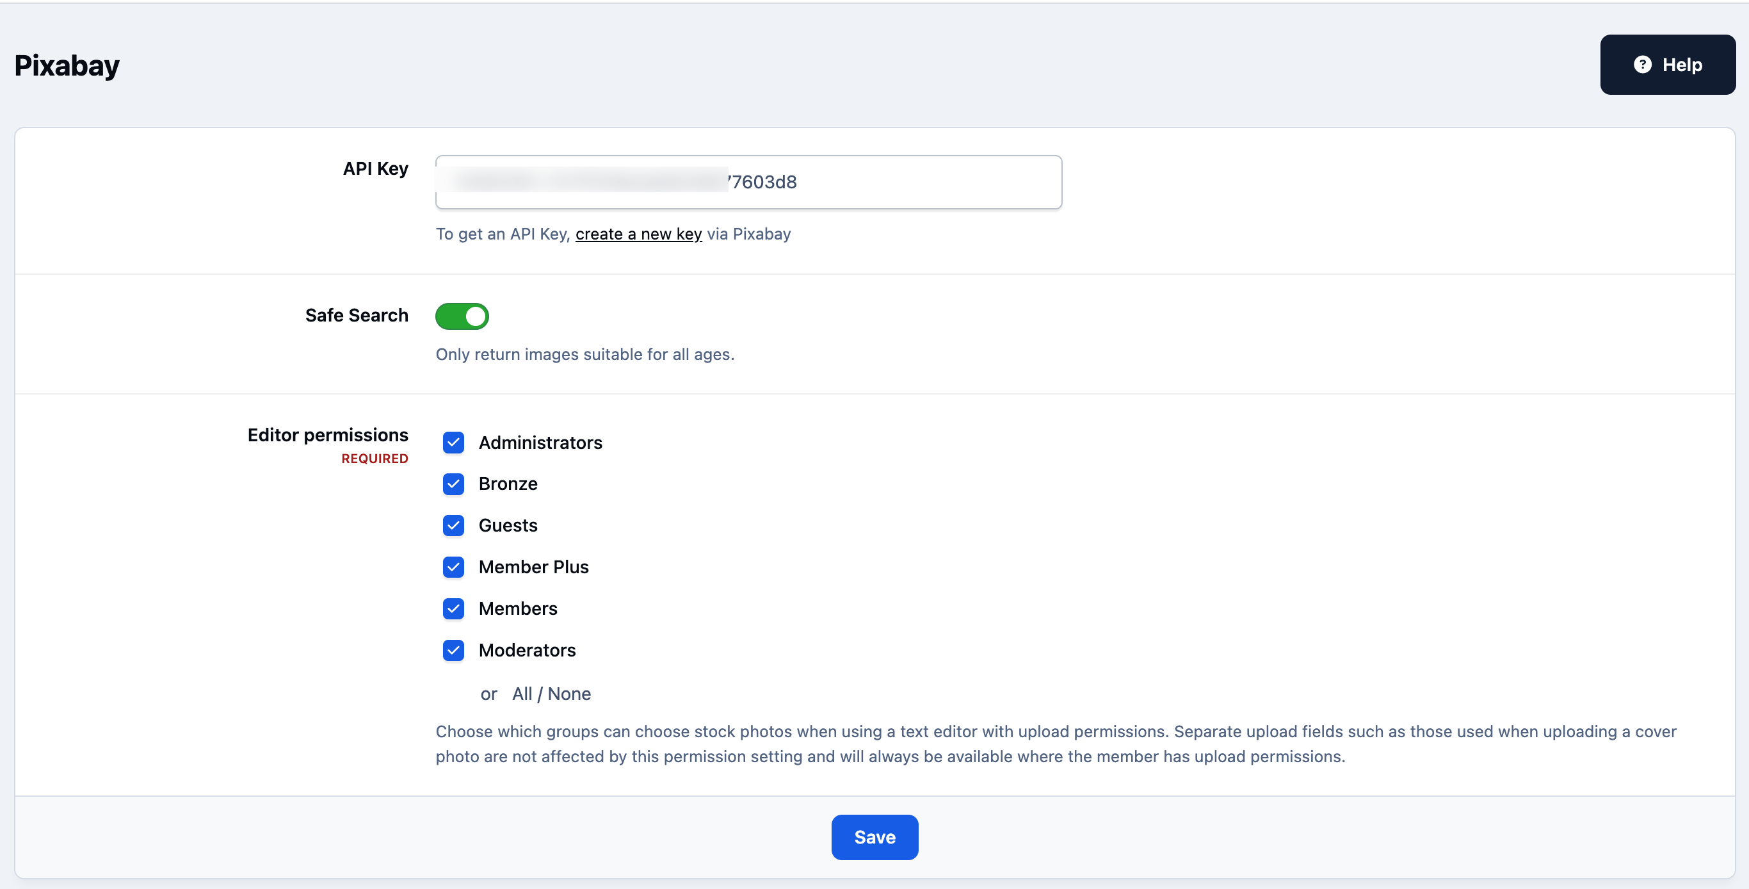Uncheck the Moderators checkbox
Viewport: 1749px width, 889px height.
(453, 651)
